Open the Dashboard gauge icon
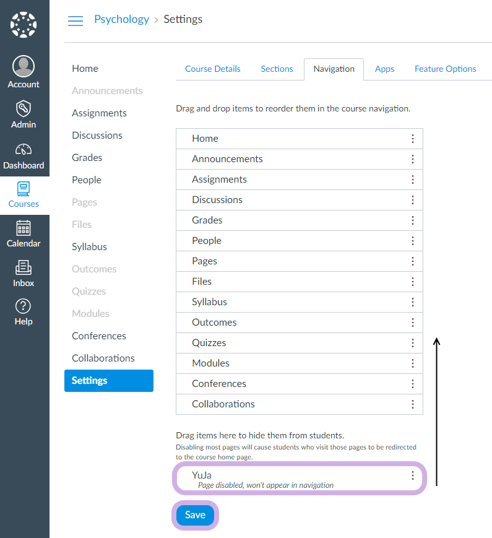492x538 pixels. click(24, 150)
